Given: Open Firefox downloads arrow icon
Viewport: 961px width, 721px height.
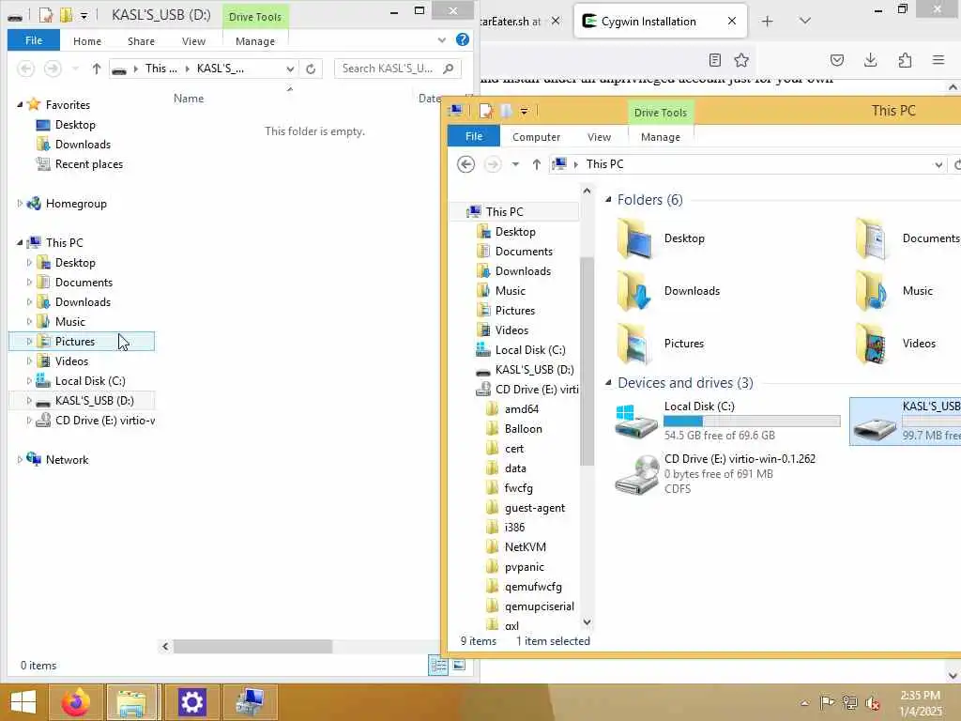Looking at the screenshot, I should pos(870,60).
